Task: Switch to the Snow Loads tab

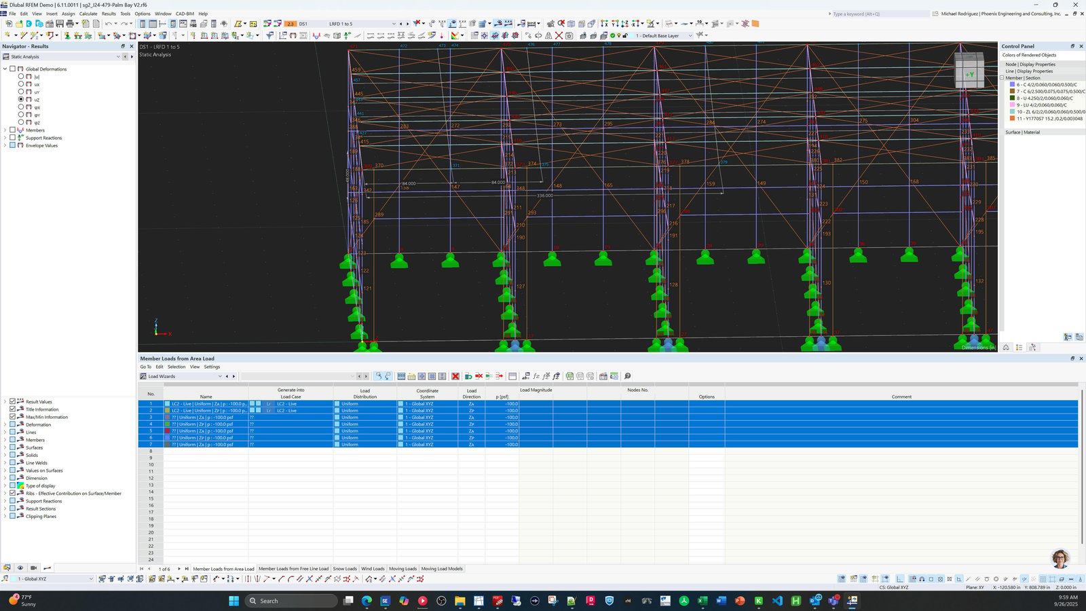Action: coord(345,569)
